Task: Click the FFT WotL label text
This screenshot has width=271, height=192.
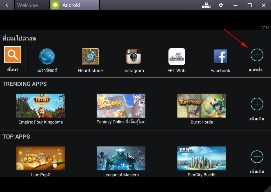Action: [x=177, y=71]
